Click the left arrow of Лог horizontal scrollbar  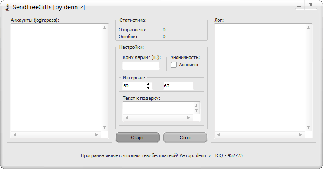[218, 135]
